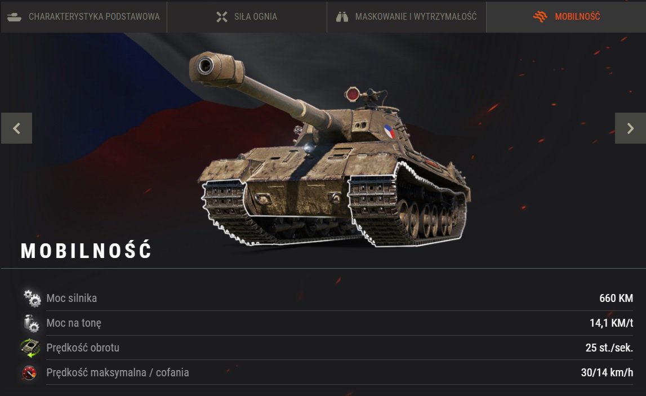Advance to next slide with right arrow
The height and width of the screenshot is (396, 646).
tap(630, 128)
